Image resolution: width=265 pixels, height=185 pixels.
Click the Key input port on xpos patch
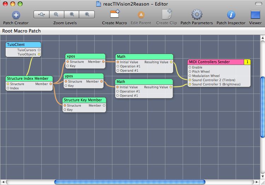coord(68,66)
